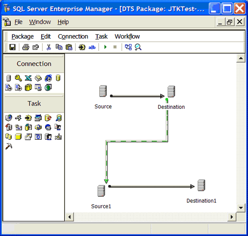Open the Package menu
This screenshot has height=236, width=248.
point(22,37)
